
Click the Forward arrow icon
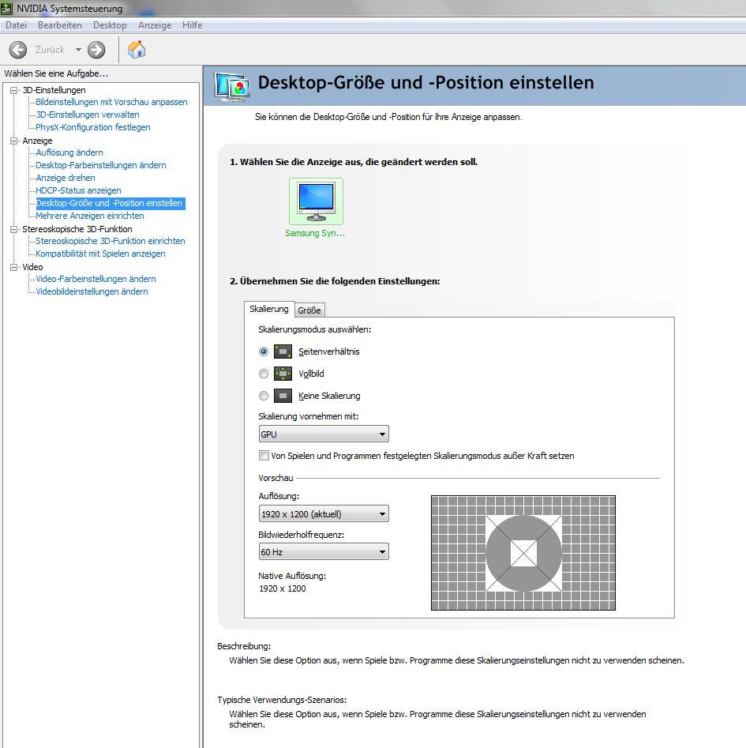pos(96,50)
